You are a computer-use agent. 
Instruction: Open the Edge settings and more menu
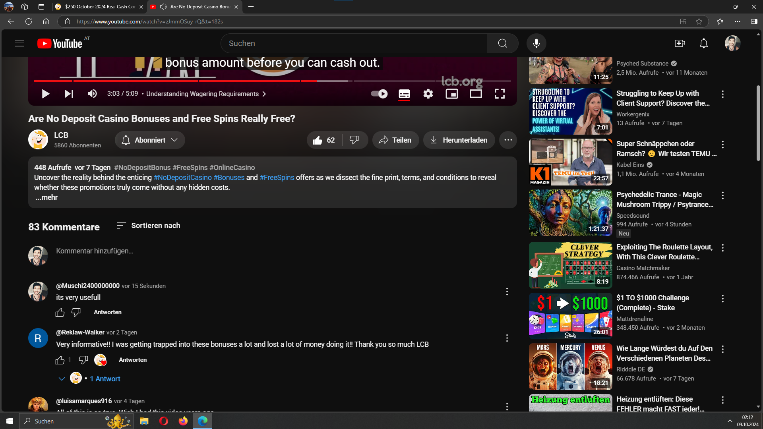tap(738, 21)
